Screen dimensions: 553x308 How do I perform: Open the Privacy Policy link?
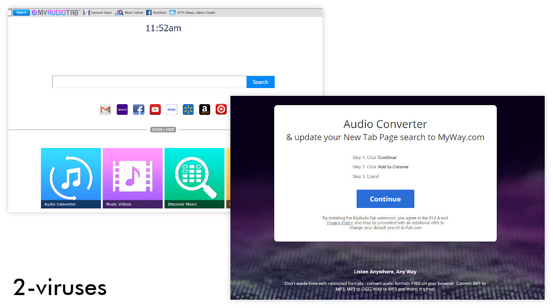pyautogui.click(x=340, y=223)
